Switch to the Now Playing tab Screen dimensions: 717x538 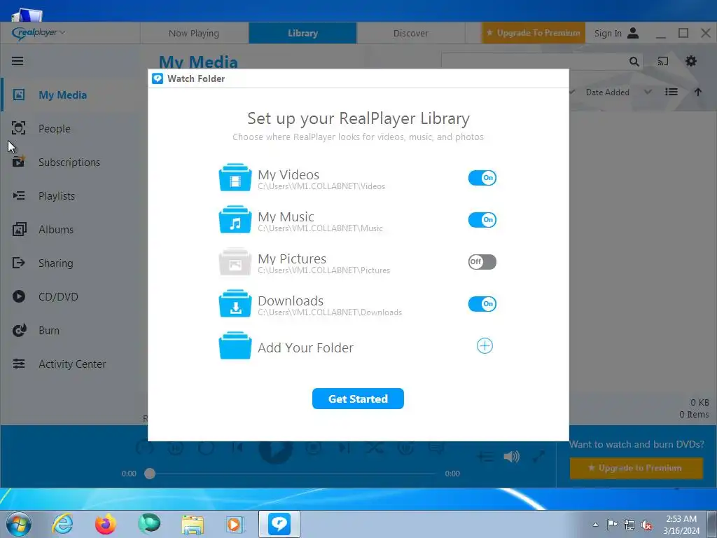194,33
